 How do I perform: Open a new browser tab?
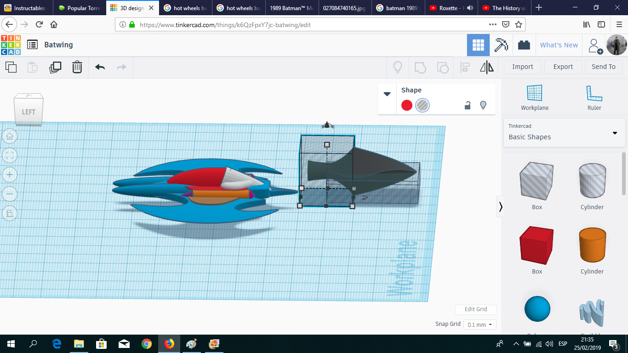click(x=539, y=8)
